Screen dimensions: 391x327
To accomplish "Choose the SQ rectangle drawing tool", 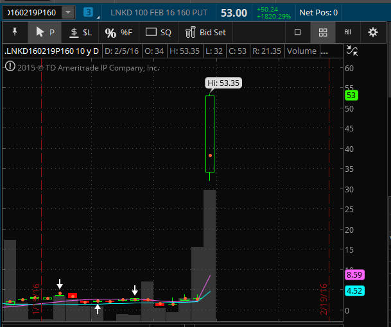I will point(159,32).
